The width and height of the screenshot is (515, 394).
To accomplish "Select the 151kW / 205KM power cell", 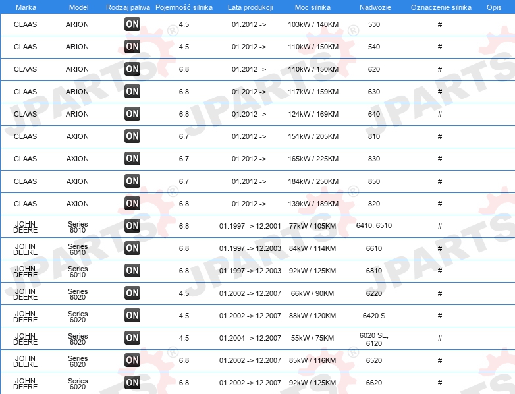I will pyautogui.click(x=313, y=136).
